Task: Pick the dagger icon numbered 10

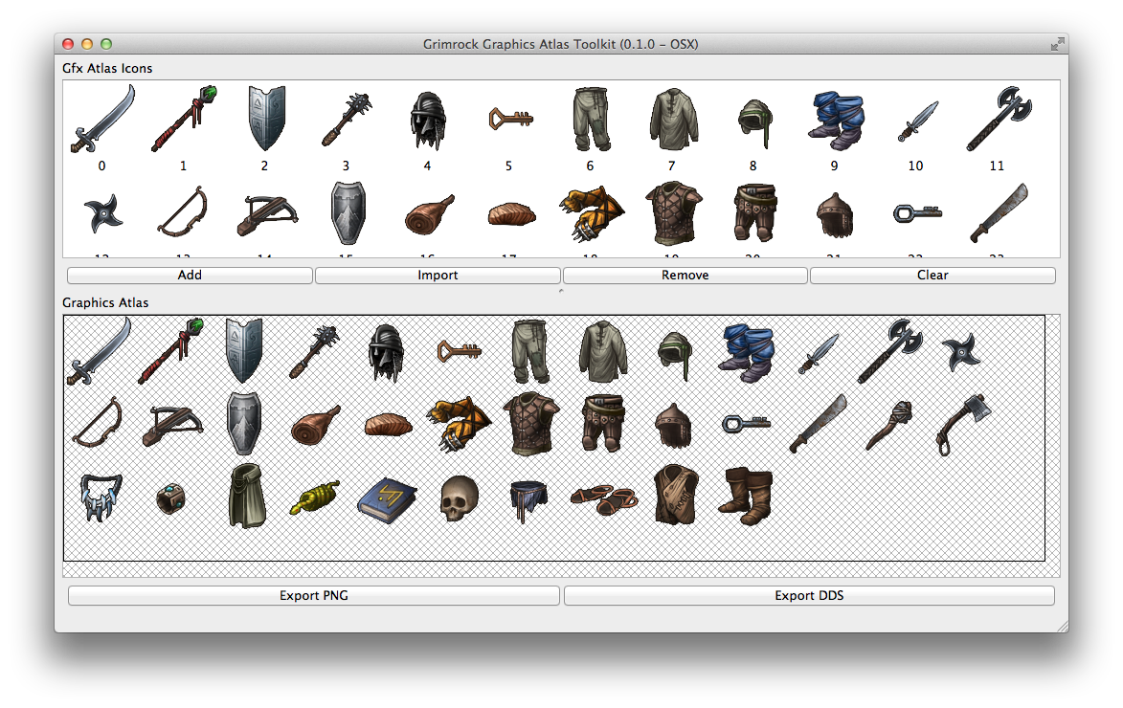Action: coord(917,122)
